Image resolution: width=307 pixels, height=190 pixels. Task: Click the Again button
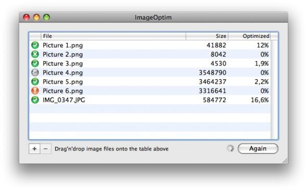click(x=258, y=148)
